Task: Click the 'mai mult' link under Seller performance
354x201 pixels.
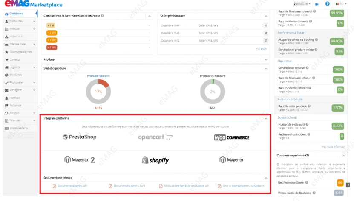Action: tap(261, 49)
